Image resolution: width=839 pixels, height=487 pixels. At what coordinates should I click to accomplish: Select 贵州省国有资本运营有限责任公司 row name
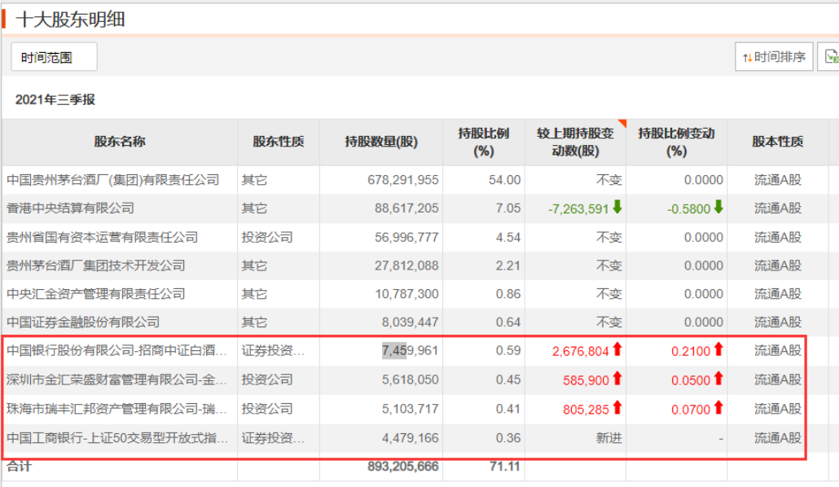tap(102, 237)
